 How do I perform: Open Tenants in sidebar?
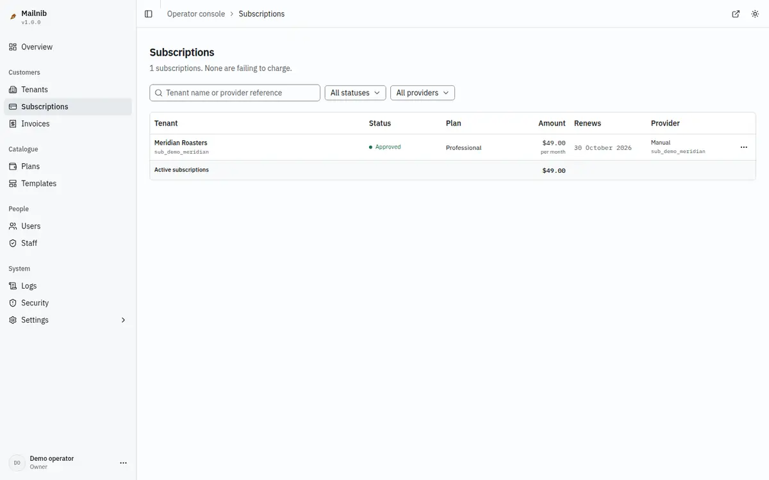pyautogui.click(x=68, y=90)
